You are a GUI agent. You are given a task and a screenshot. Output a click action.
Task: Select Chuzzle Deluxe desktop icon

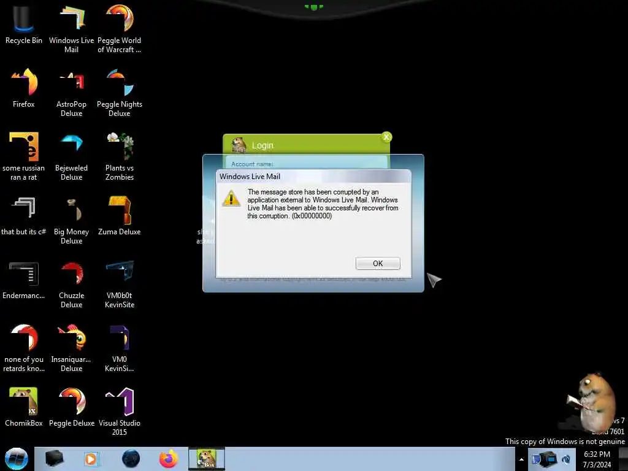tap(71, 284)
